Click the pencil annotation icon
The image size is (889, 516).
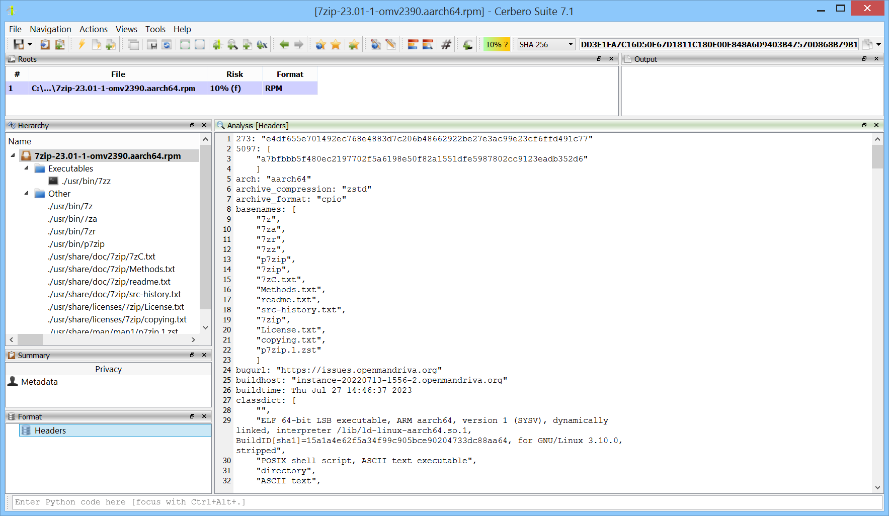point(390,44)
